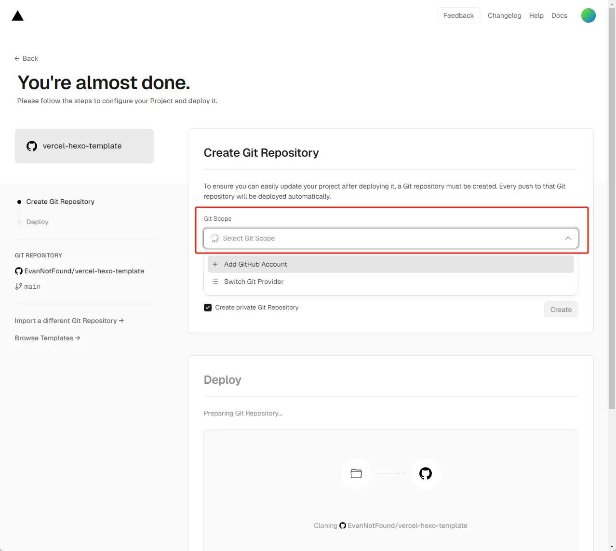Click the GitHub icon in the vercel-hexo-template card
616x551 pixels.
pos(32,146)
